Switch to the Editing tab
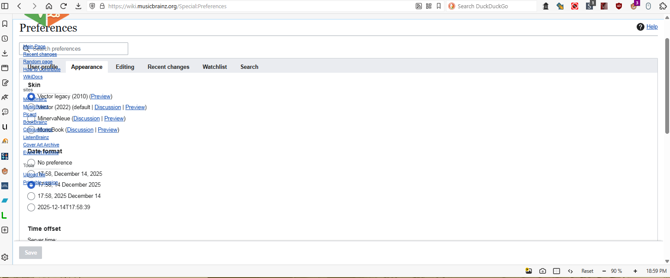The height and width of the screenshot is (278, 670). (125, 67)
